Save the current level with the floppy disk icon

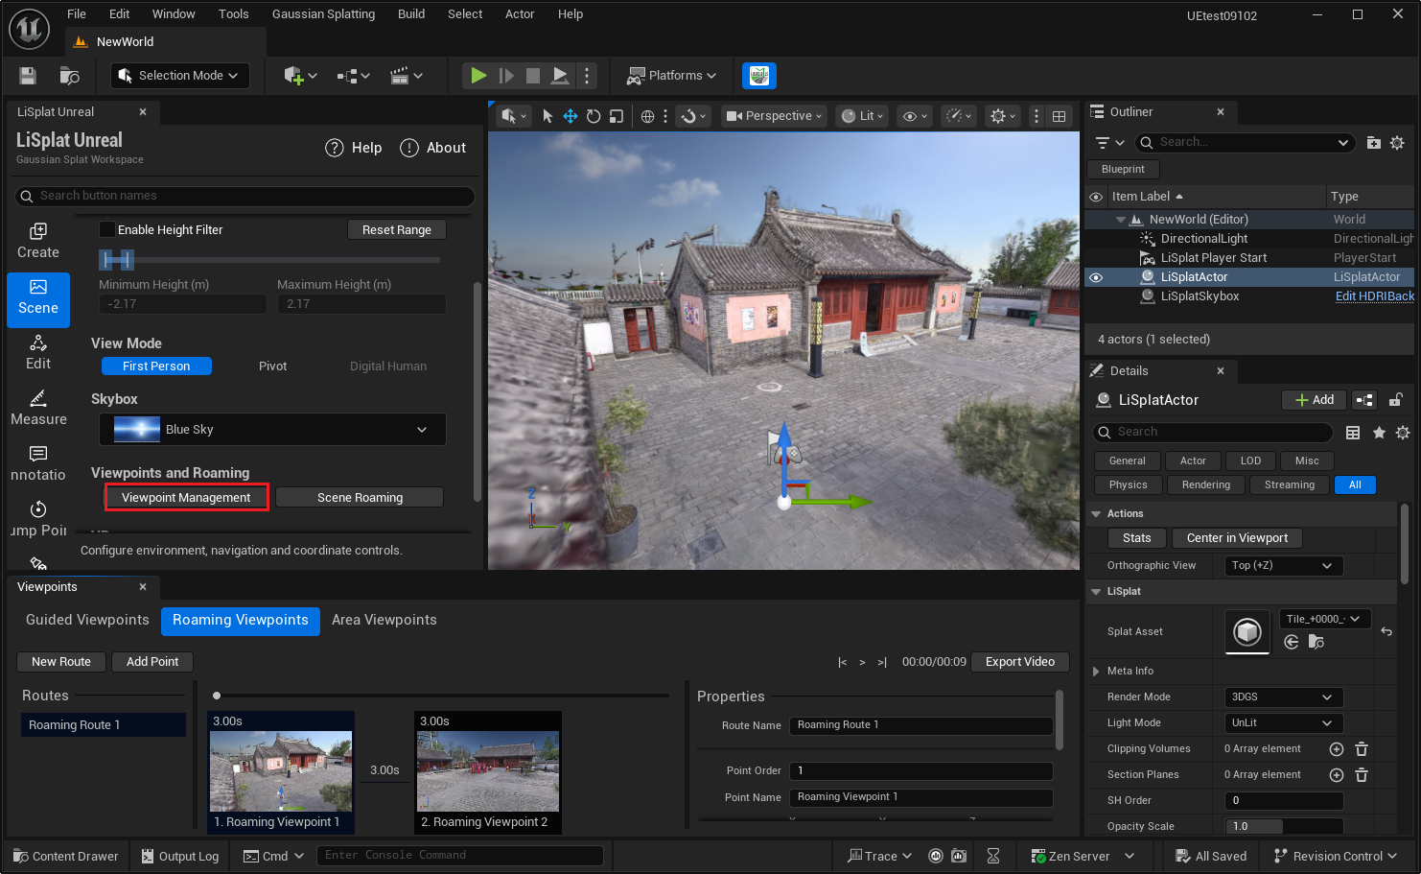(28, 76)
